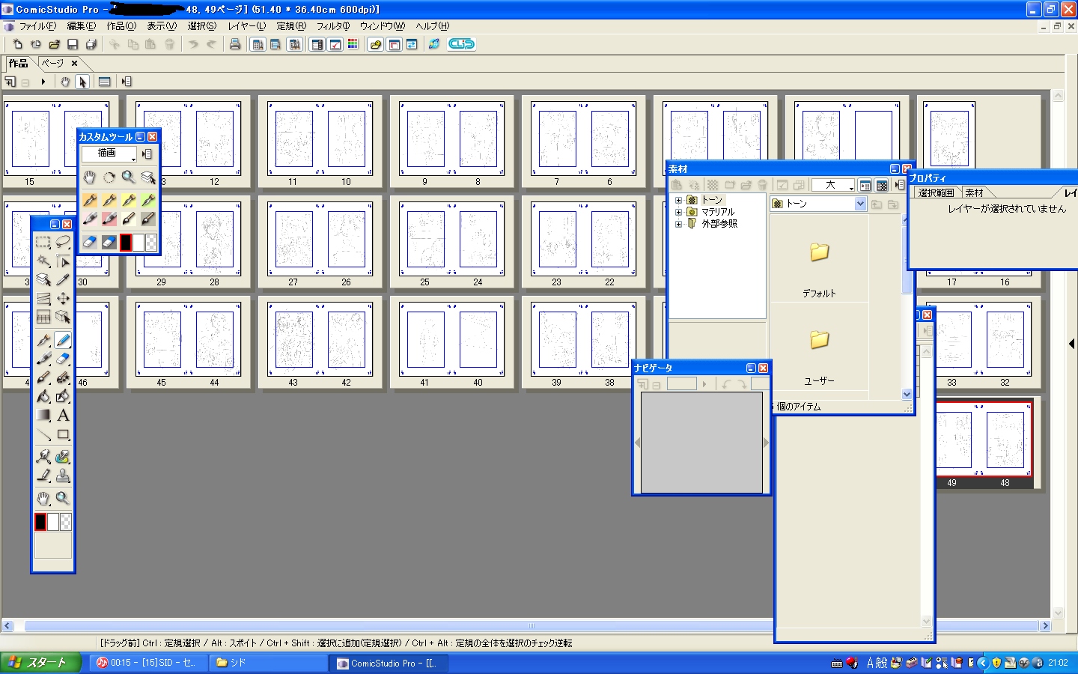
Task: Select black color swatch in カスタムツール palette
Action: (x=126, y=242)
